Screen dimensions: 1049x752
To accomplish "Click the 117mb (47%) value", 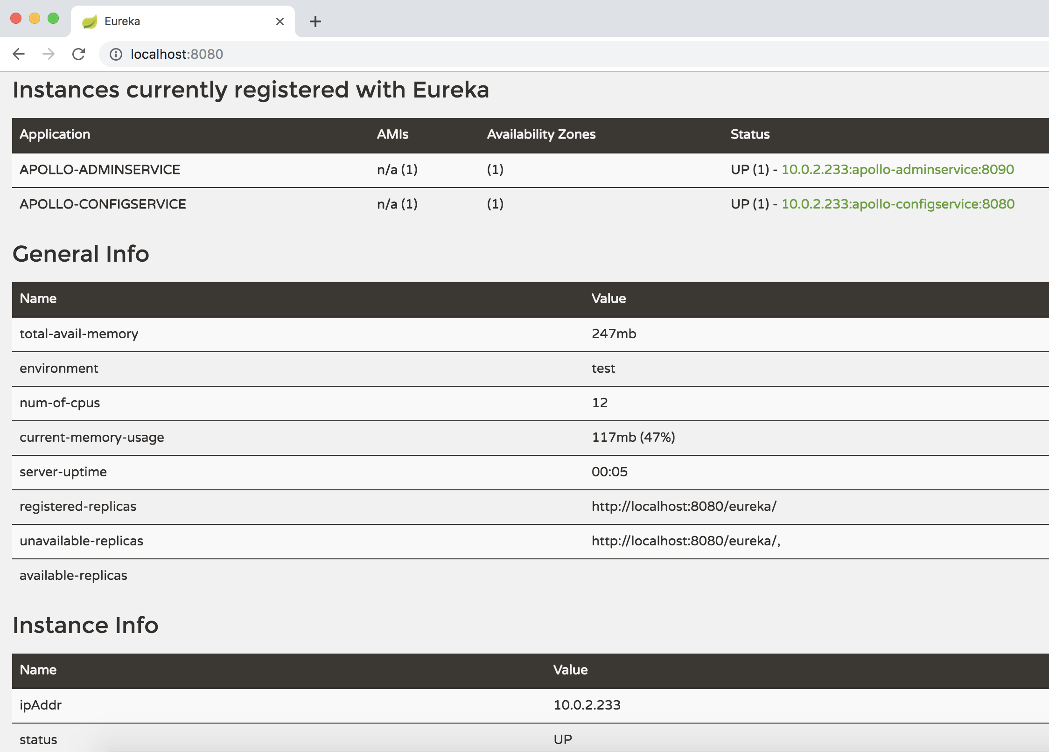I will click(633, 438).
